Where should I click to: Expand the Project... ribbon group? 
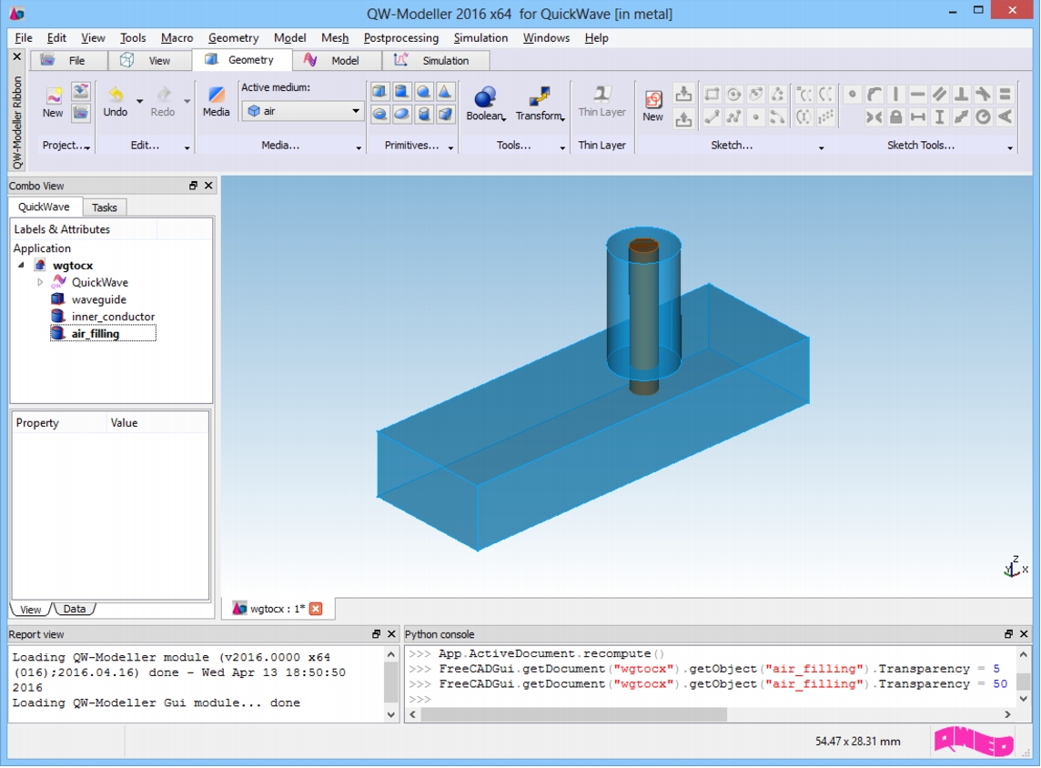pyautogui.click(x=87, y=147)
